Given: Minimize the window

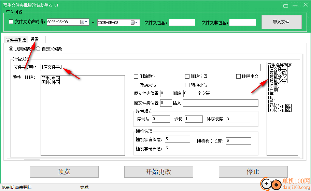Looking at the screenshot, I should (295, 5).
